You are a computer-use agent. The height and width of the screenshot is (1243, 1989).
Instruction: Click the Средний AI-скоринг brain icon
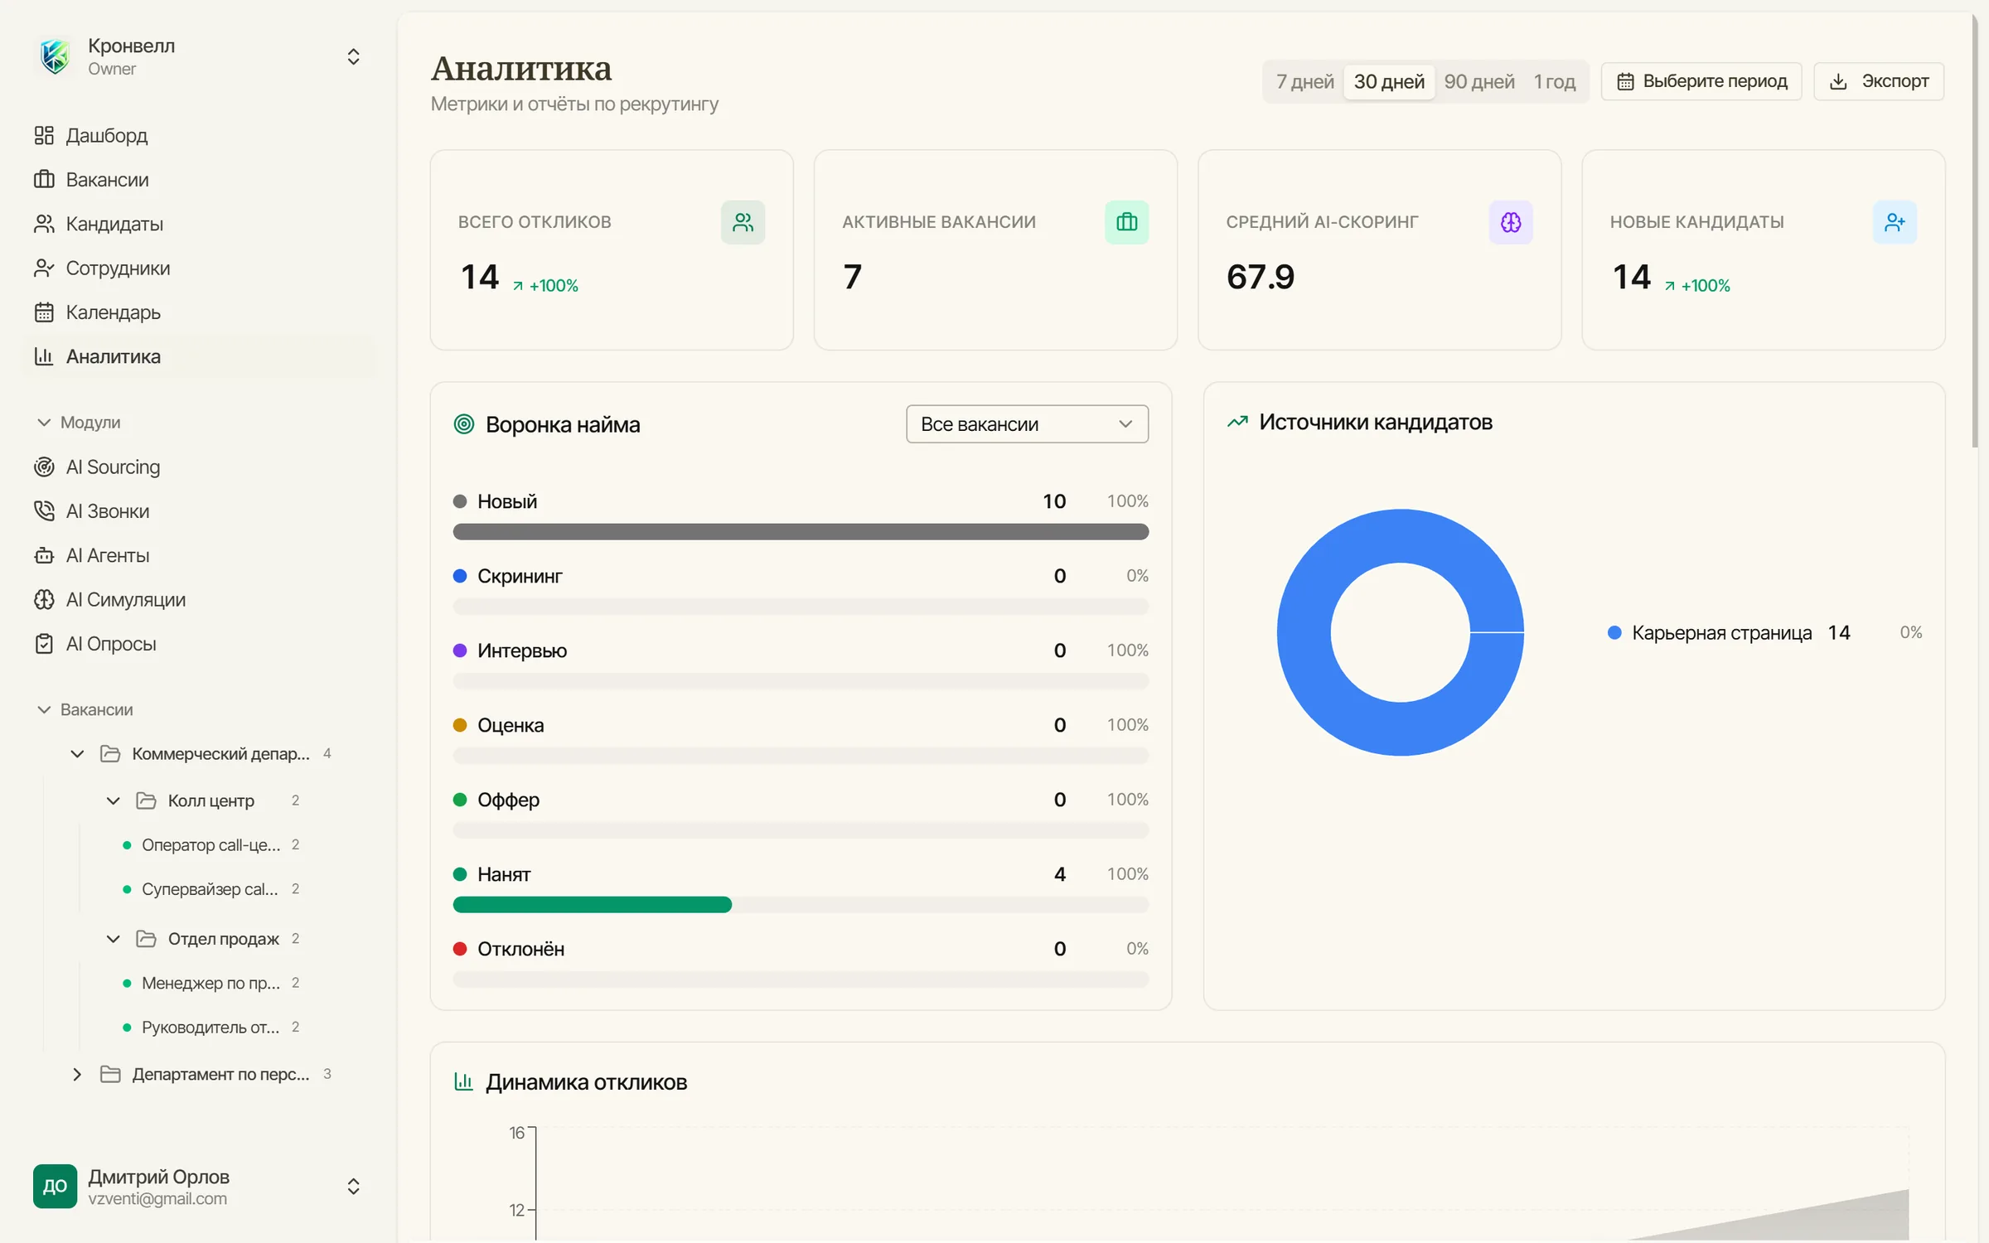click(x=1510, y=222)
